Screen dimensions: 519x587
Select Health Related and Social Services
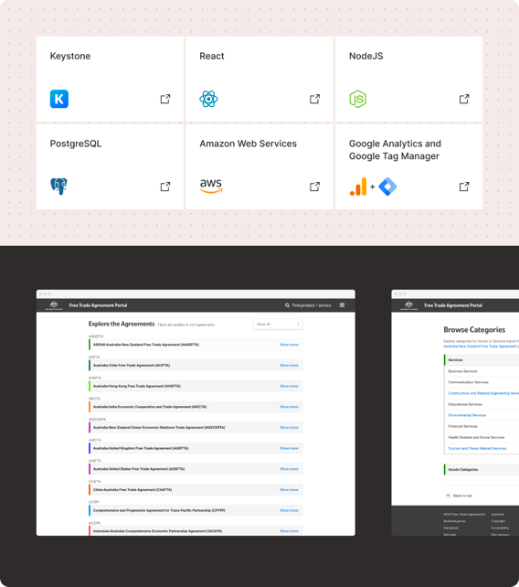[476, 437]
